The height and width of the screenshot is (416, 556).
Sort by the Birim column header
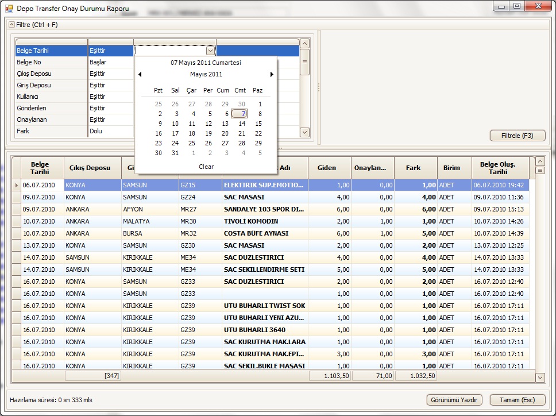click(454, 168)
